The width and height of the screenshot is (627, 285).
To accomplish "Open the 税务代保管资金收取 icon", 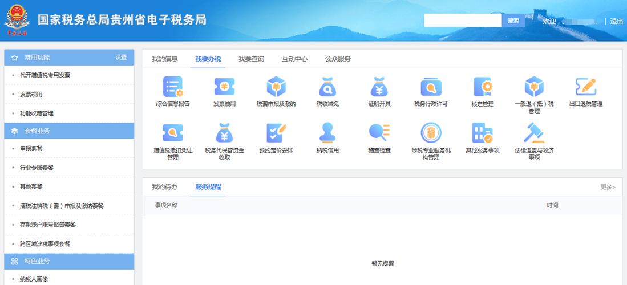I will click(224, 133).
